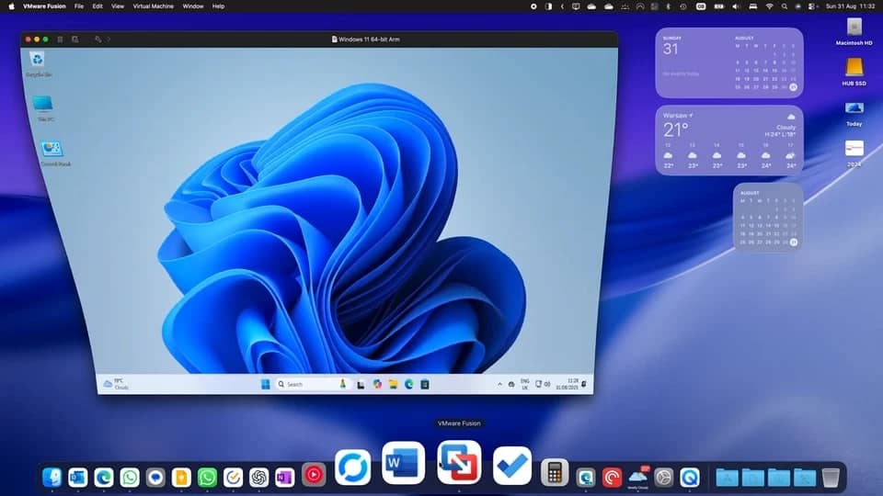Open the weather app with badge in Dock

[x=637, y=477]
